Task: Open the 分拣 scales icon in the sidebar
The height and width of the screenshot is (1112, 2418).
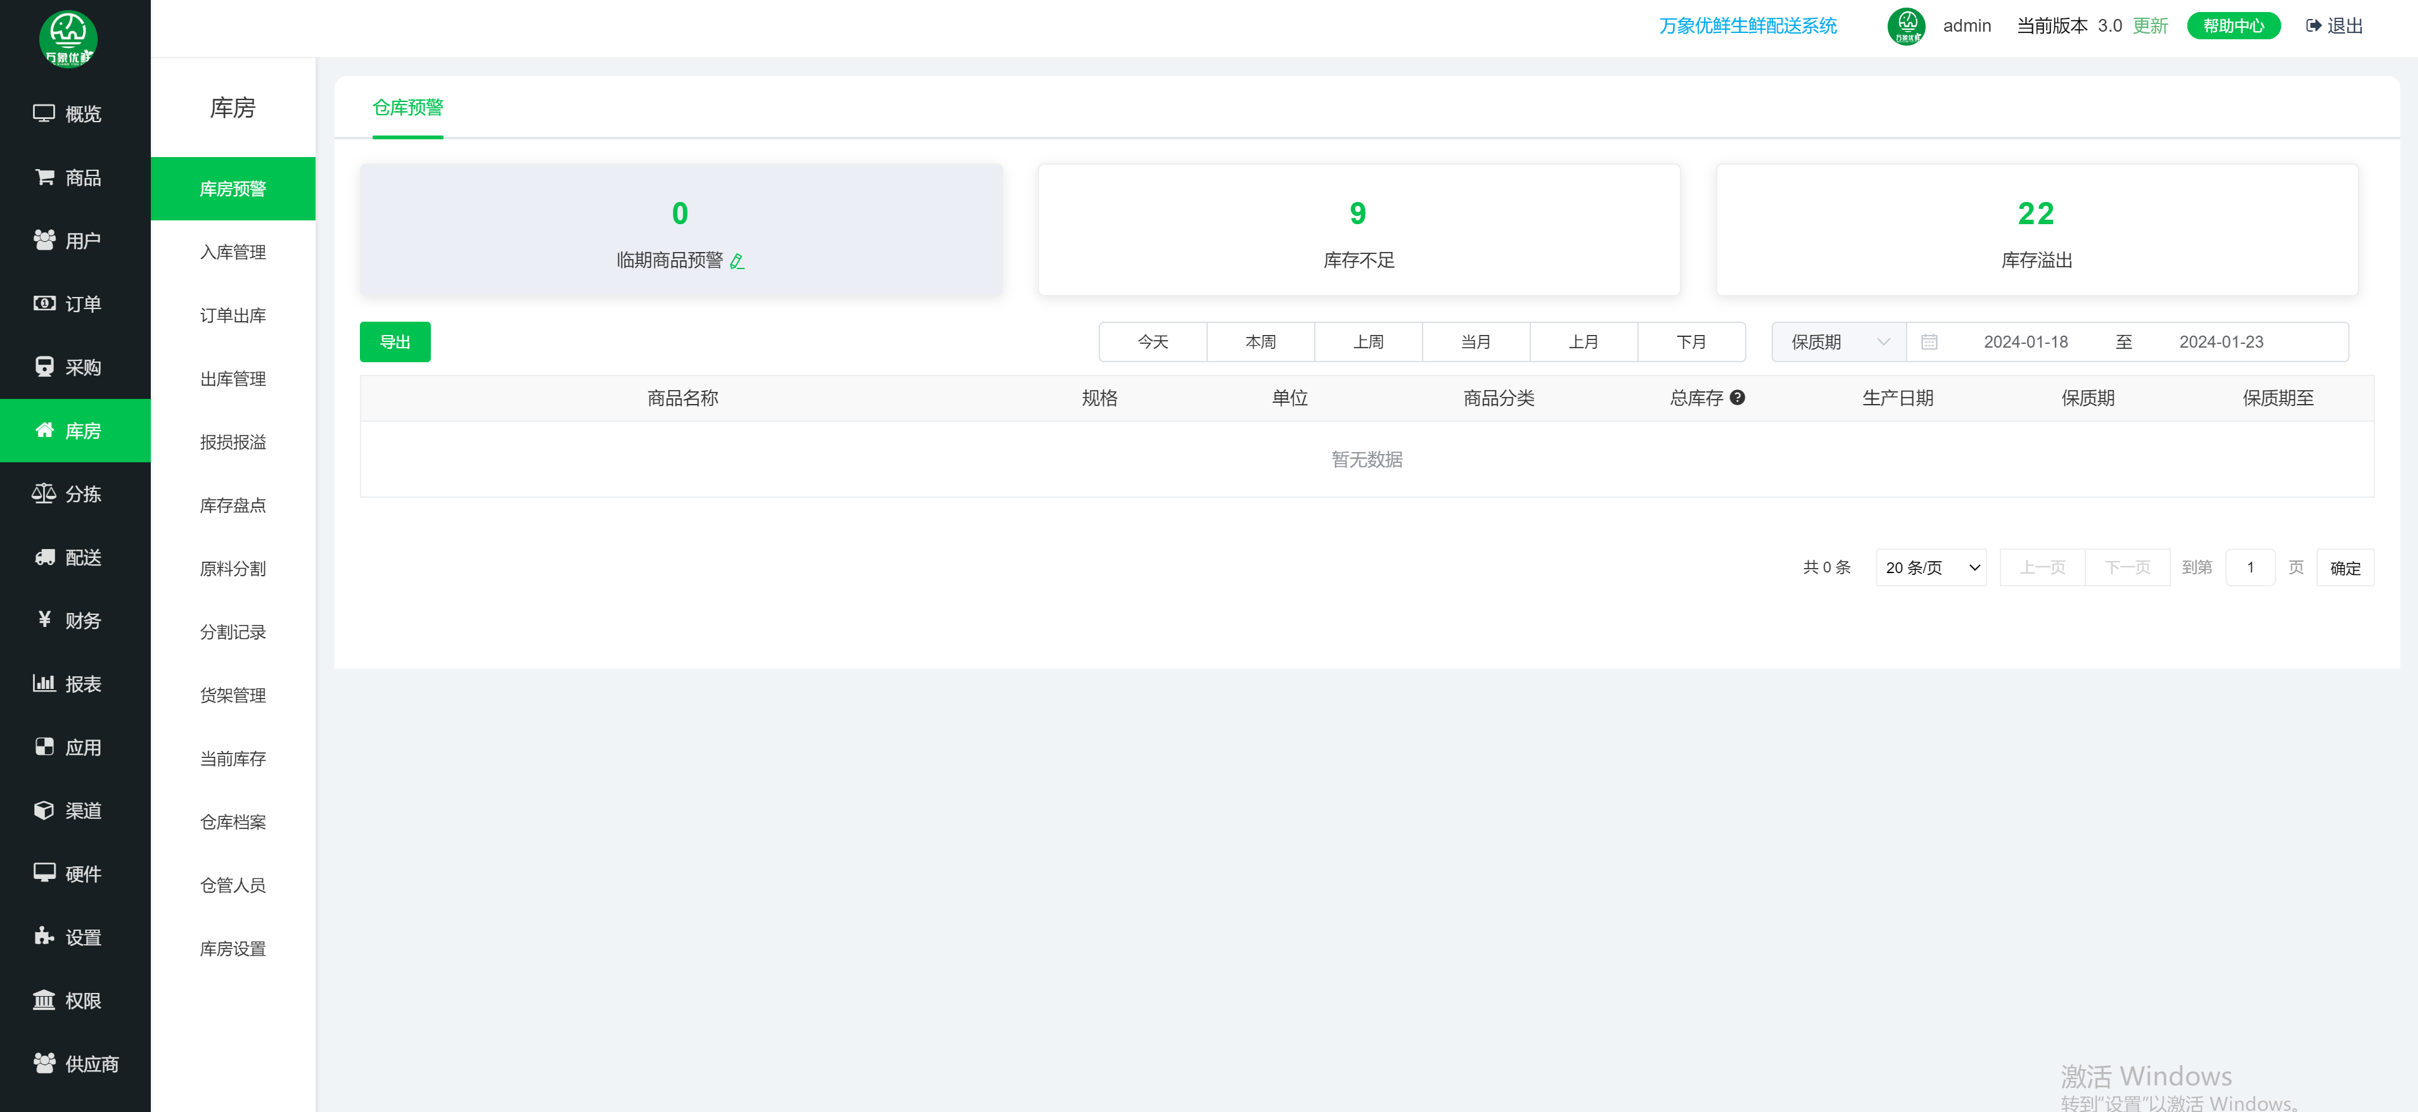Action: pyautogui.click(x=43, y=493)
